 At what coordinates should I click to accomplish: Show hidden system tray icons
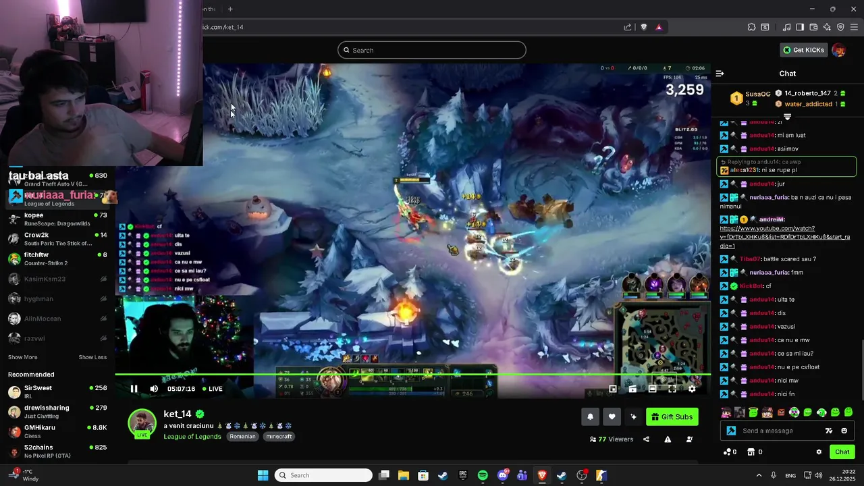click(x=759, y=475)
